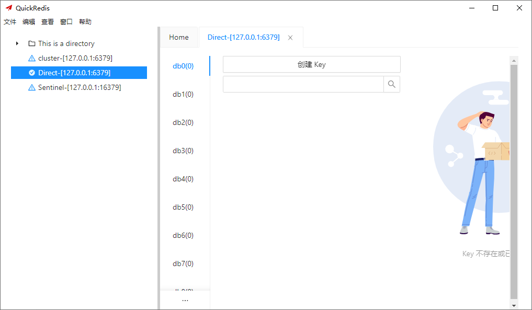
Task: Show more databases via the ellipsis
Action: point(185,301)
